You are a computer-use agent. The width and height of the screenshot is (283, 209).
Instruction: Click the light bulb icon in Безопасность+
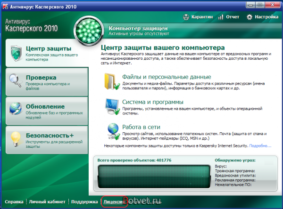point(16,139)
